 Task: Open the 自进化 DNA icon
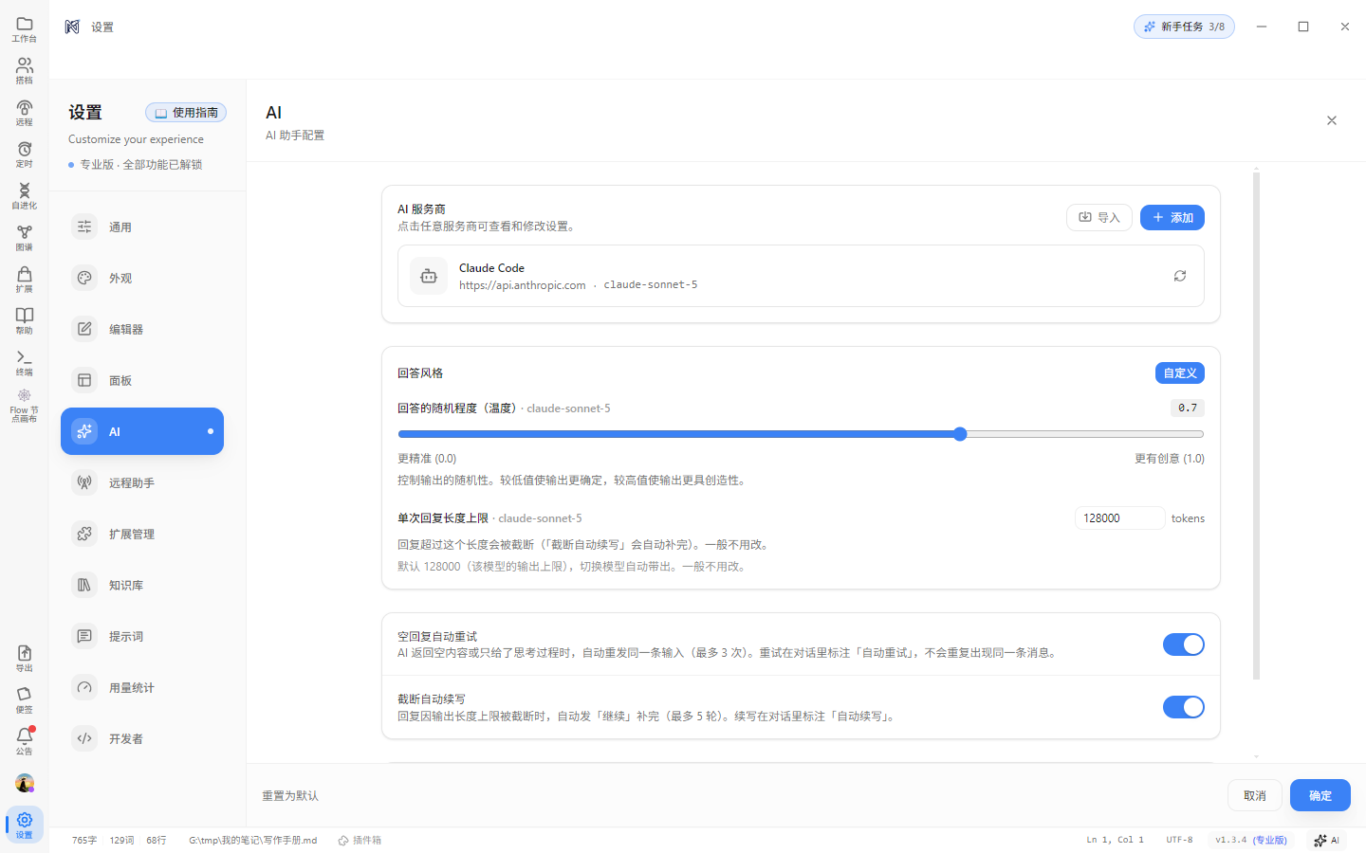[x=25, y=195]
